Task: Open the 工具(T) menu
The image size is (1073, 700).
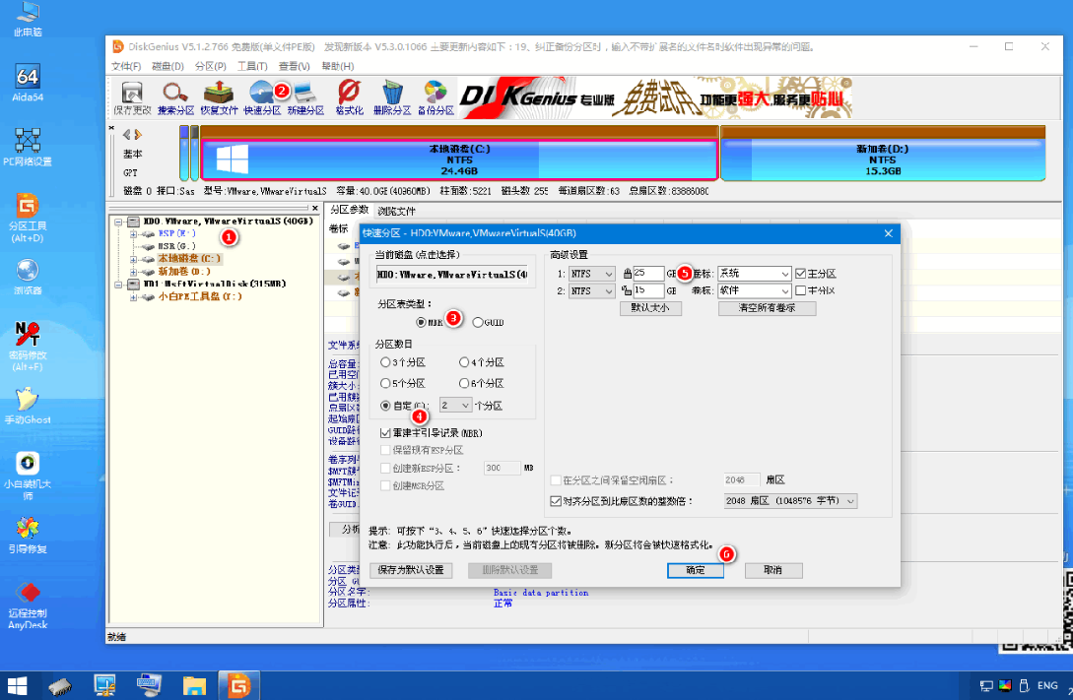Action: (x=252, y=66)
